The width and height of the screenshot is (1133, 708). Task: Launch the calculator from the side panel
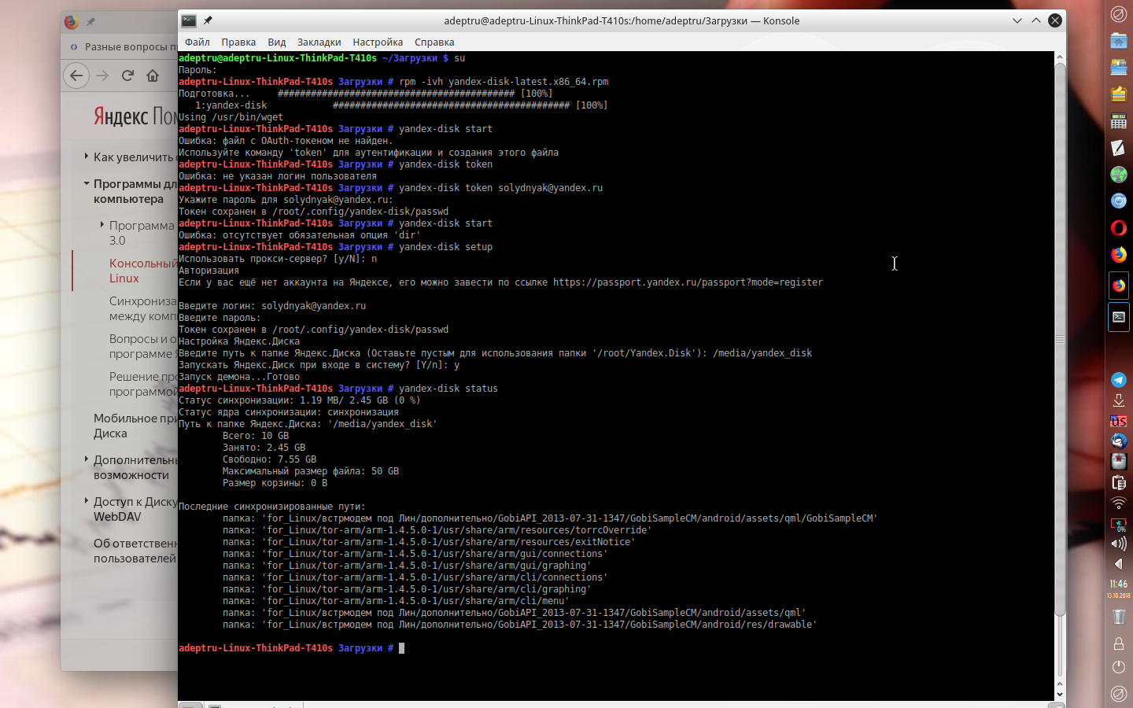pyautogui.click(x=1118, y=121)
